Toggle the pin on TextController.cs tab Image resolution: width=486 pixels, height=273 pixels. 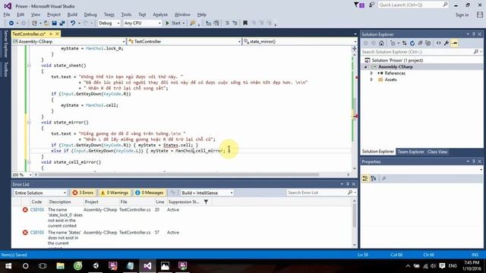51,33
